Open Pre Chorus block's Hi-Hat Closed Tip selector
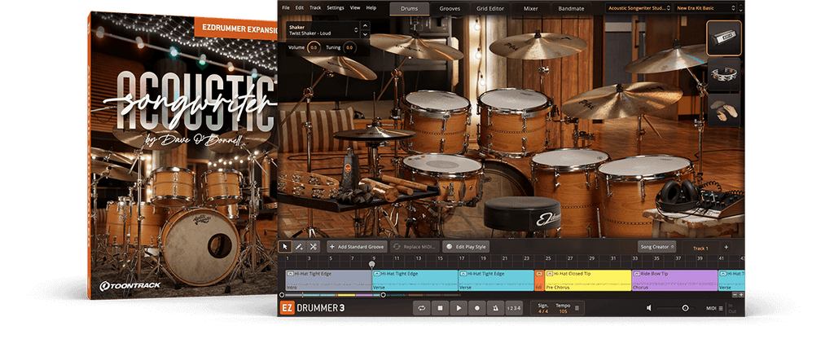834x339 pixels. point(549,274)
